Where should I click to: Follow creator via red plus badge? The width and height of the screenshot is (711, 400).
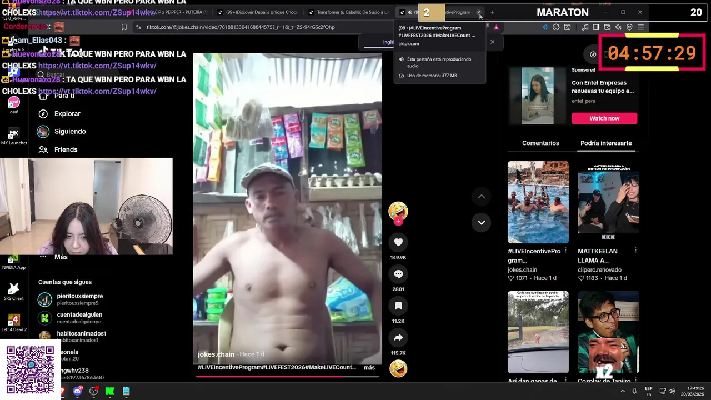[x=398, y=221]
